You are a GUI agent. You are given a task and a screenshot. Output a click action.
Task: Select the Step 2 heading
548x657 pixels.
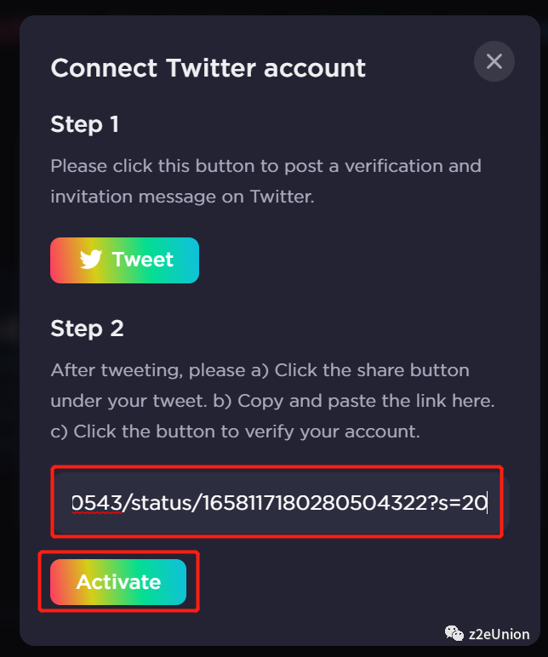(x=87, y=328)
